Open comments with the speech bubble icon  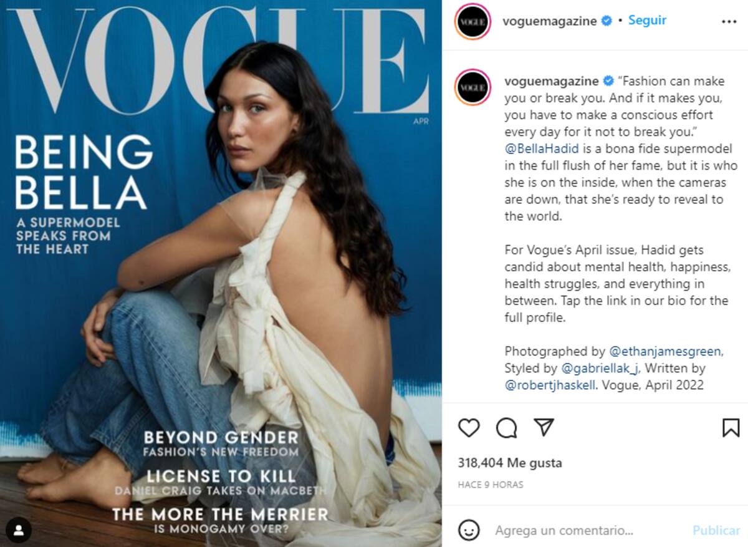pyautogui.click(x=506, y=428)
